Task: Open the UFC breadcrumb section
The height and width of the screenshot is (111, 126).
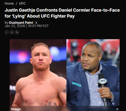Action: click(x=22, y=4)
